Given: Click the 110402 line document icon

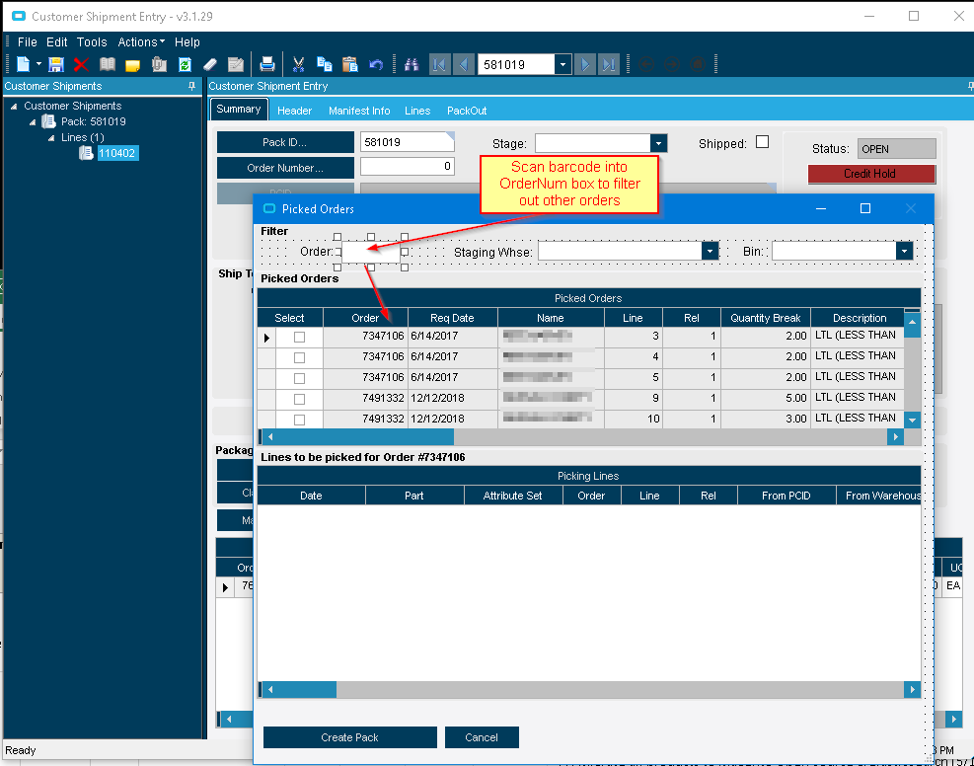Looking at the screenshot, I should 86,153.
